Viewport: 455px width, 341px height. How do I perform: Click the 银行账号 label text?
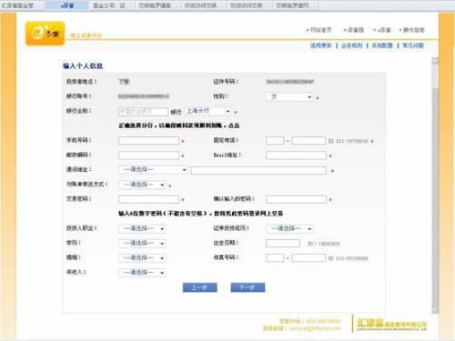pyautogui.click(x=79, y=96)
